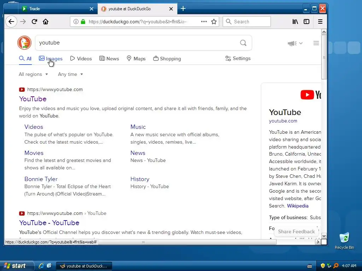Screen dimensions: 362x271
Task: Click the address bar URL
Action: pyautogui.click(x=138, y=22)
